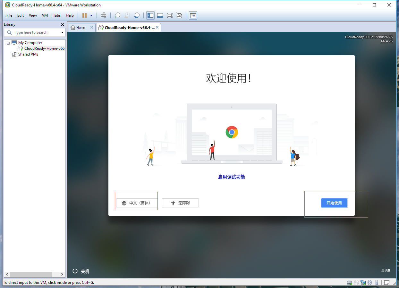399x288 pixels.
Task: Open the 启用调试功能 link
Action: 231,177
